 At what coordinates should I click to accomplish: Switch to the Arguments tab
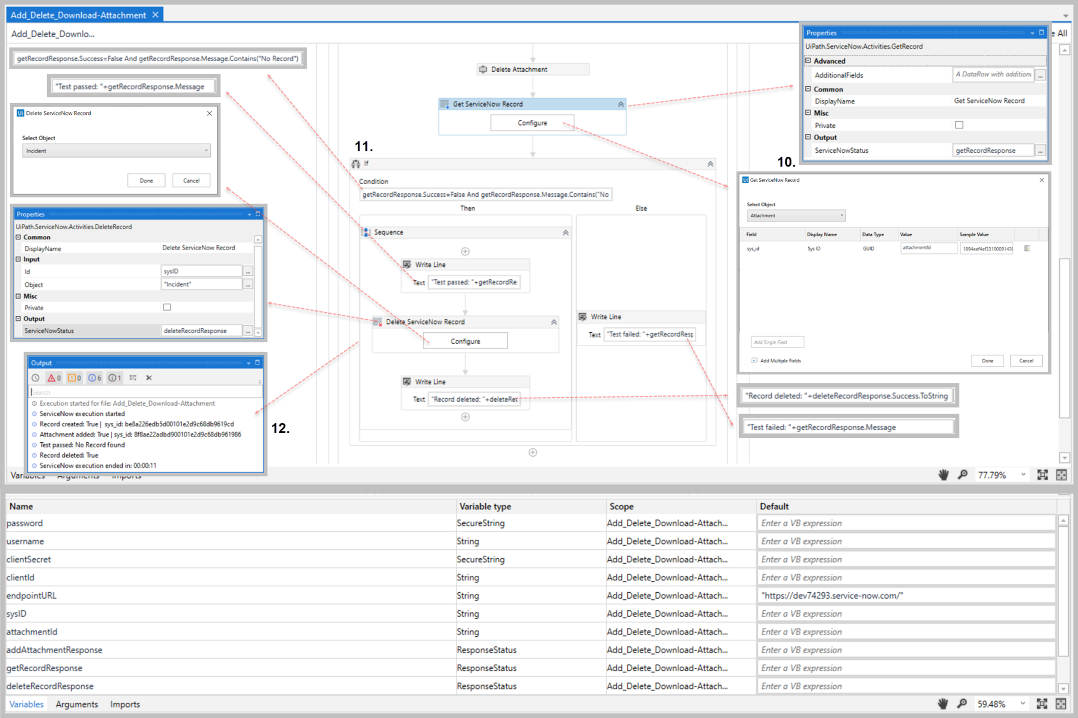pyautogui.click(x=76, y=704)
